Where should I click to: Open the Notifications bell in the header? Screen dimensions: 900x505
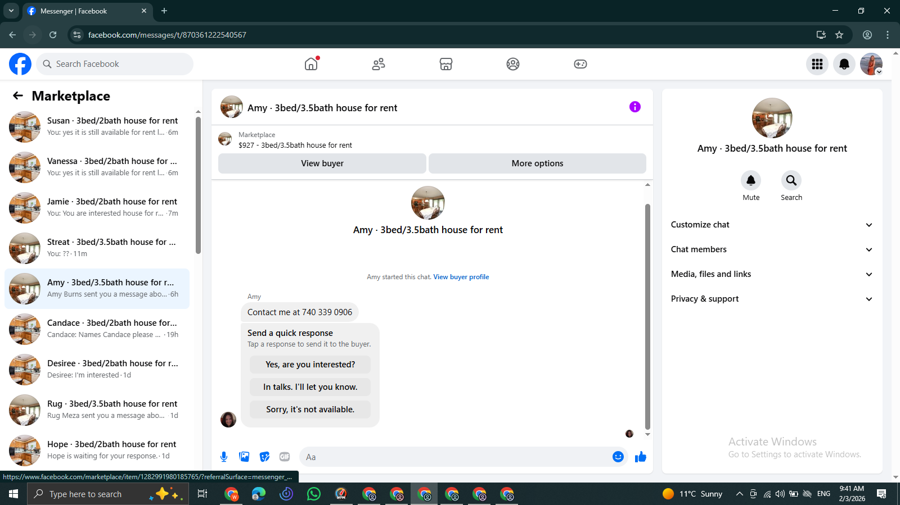(844, 64)
